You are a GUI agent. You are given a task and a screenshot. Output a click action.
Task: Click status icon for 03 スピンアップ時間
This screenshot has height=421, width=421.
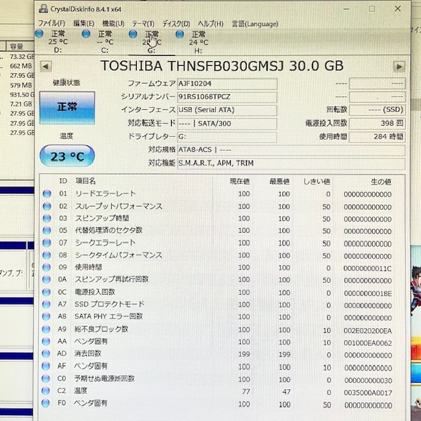47,218
